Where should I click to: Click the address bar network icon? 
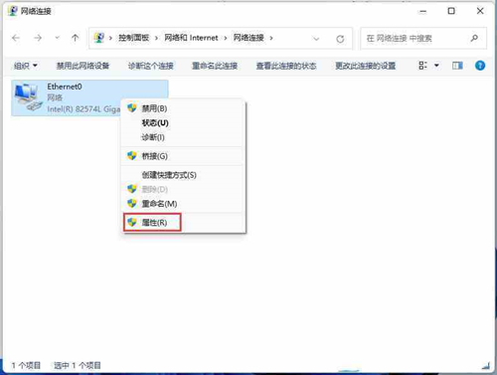[98, 38]
